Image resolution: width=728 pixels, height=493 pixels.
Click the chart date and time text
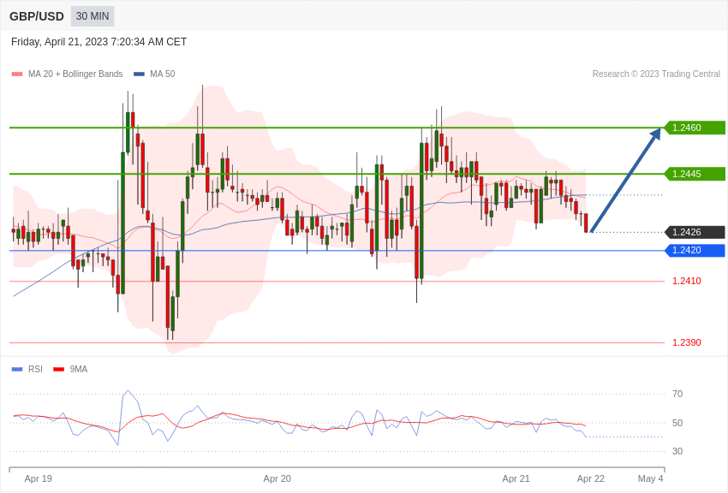click(x=98, y=42)
